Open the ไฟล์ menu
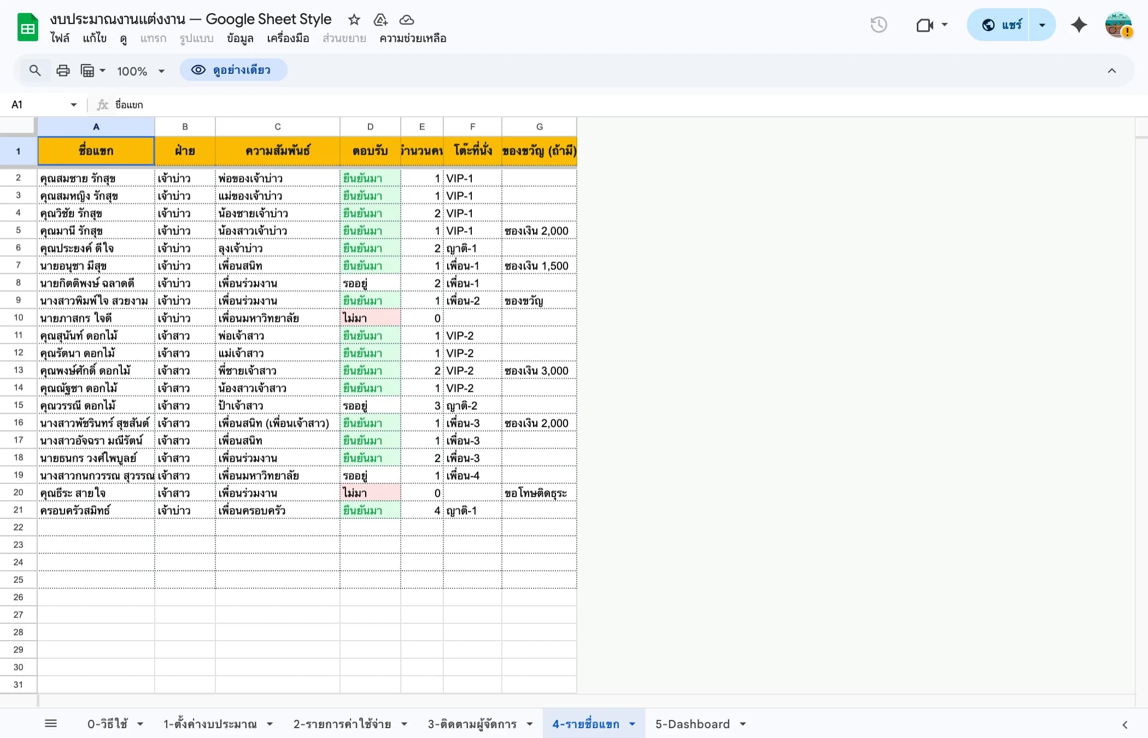Image resolution: width=1148 pixels, height=738 pixels. coord(61,39)
